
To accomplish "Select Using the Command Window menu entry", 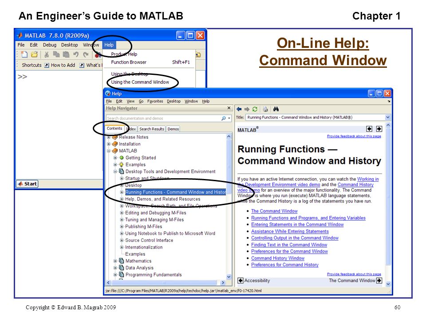I will (140, 82).
